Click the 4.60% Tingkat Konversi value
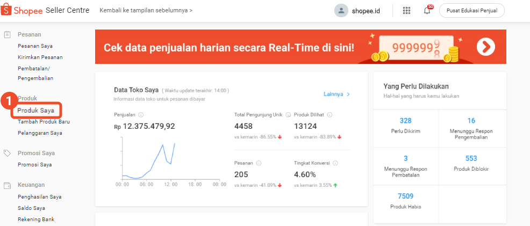Viewport: 530px width, 226px height. [x=305, y=174]
